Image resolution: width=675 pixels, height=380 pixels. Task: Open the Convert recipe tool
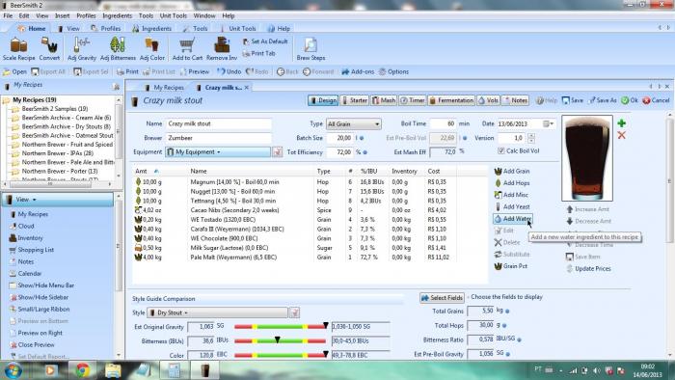point(49,48)
